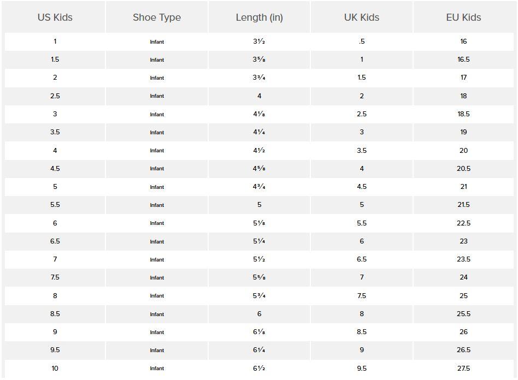Select the UK Kids 9.5 cell
This screenshot has width=518, height=380.
tap(361, 369)
